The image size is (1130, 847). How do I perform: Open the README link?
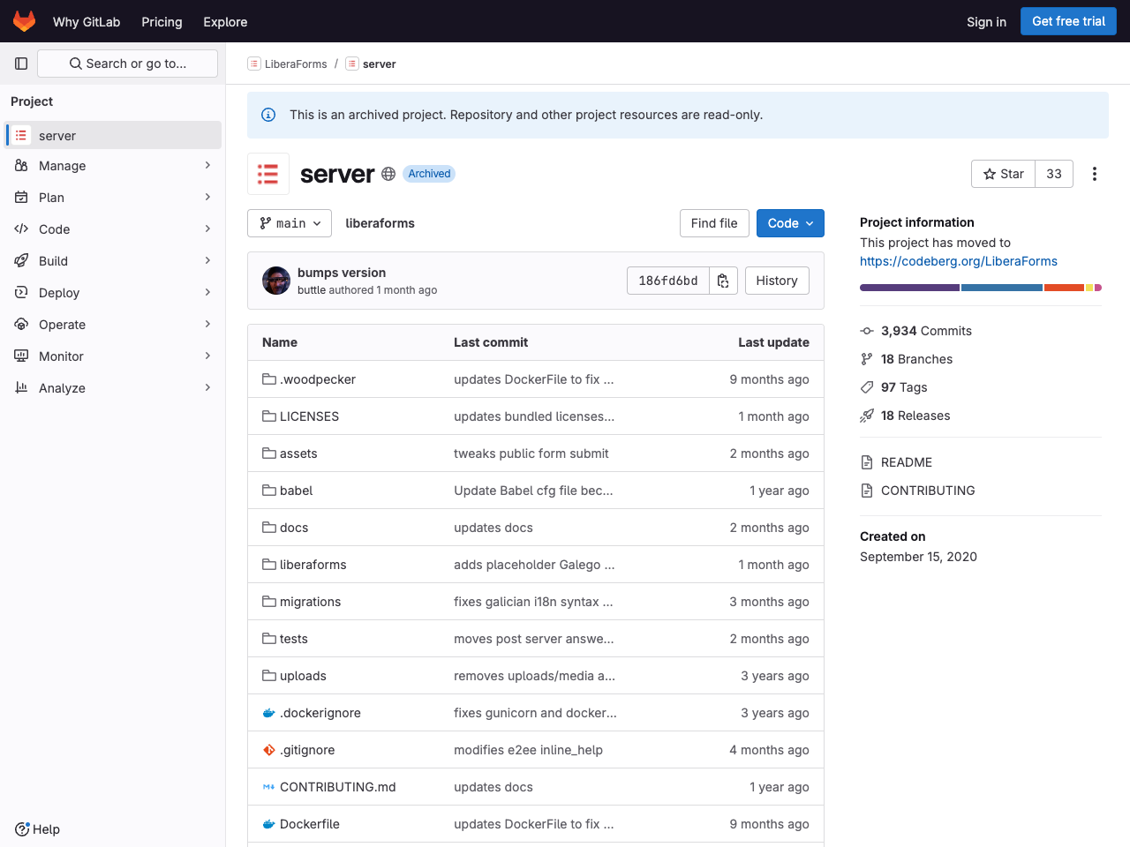907,462
